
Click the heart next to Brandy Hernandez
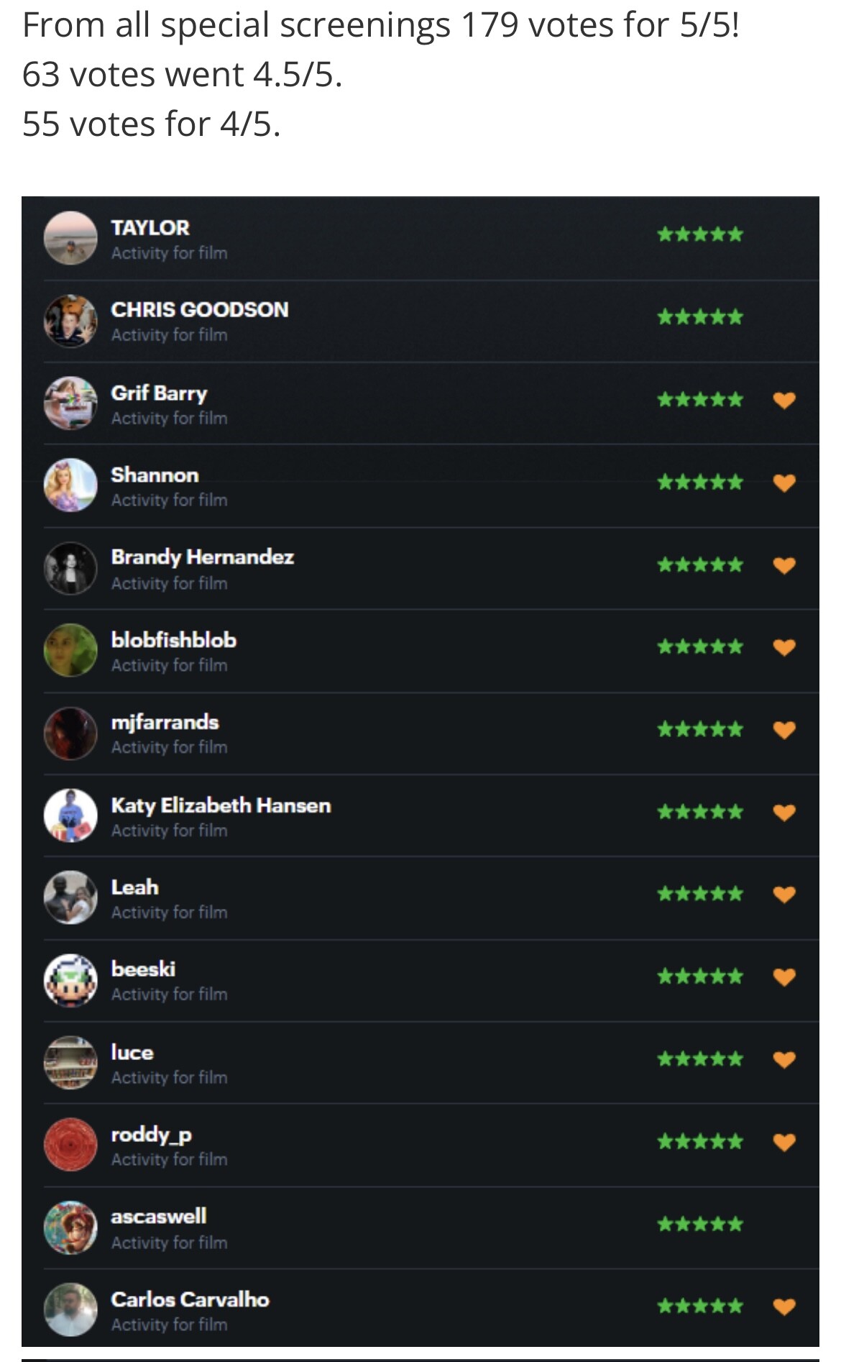[784, 565]
